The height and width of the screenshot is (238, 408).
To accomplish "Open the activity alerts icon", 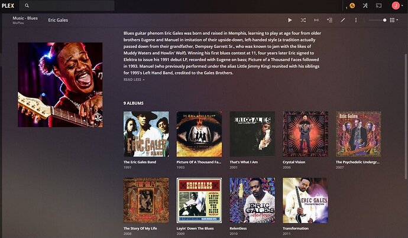I will coord(352,5).
